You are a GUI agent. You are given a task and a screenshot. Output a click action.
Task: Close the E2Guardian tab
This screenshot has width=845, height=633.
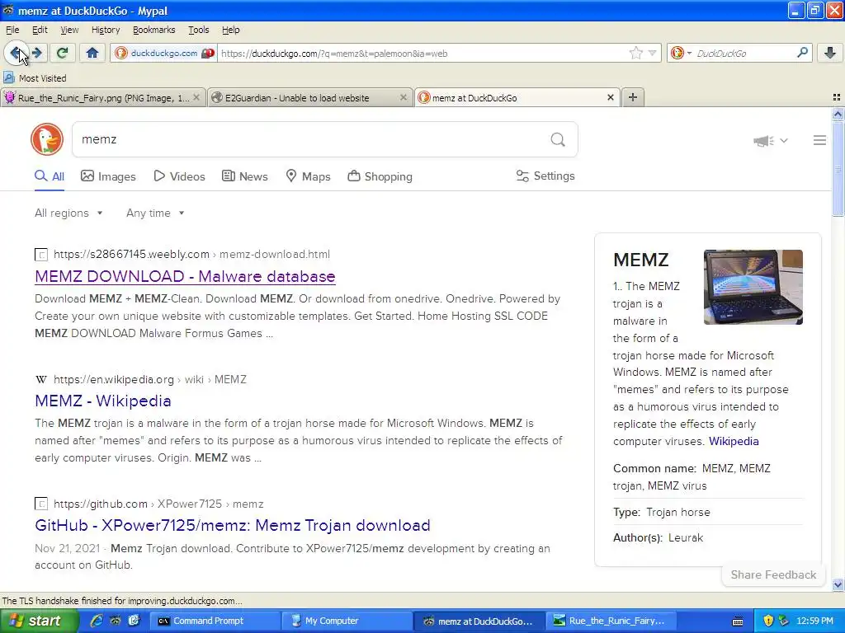point(404,97)
